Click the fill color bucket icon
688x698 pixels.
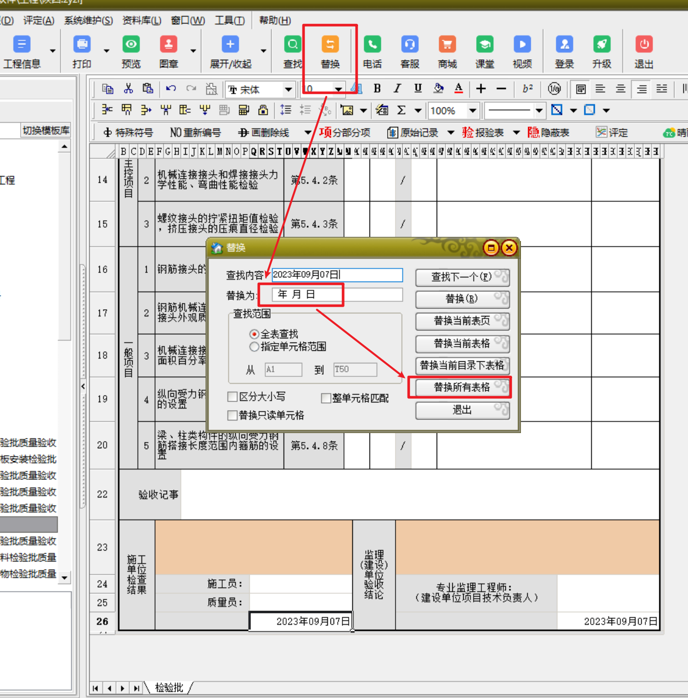pos(438,88)
